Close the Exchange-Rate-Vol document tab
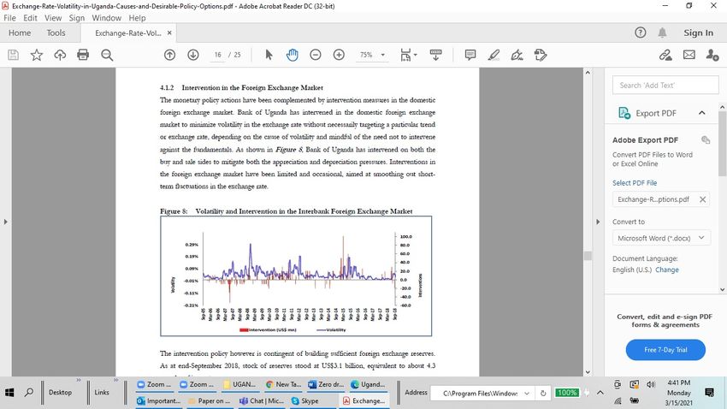Viewport: 727px width, 409px height. tap(169, 33)
